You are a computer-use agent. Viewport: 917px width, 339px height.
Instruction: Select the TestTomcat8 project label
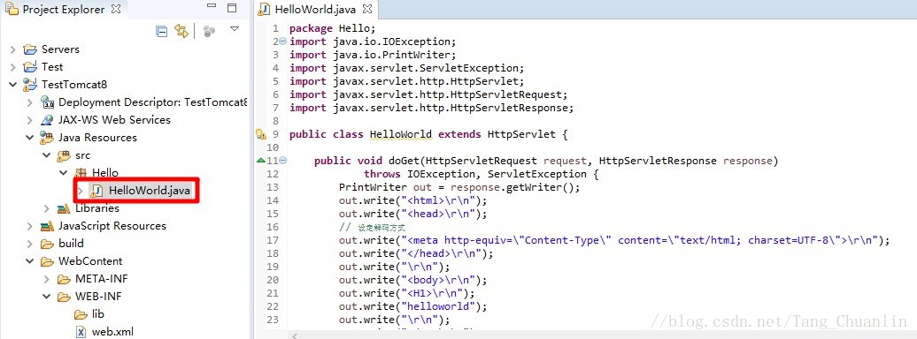pyautogui.click(x=74, y=85)
